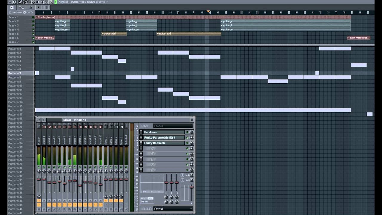Select the first guitar add clip
Screen dimensions: 382x215
pyautogui.click(x=114, y=34)
